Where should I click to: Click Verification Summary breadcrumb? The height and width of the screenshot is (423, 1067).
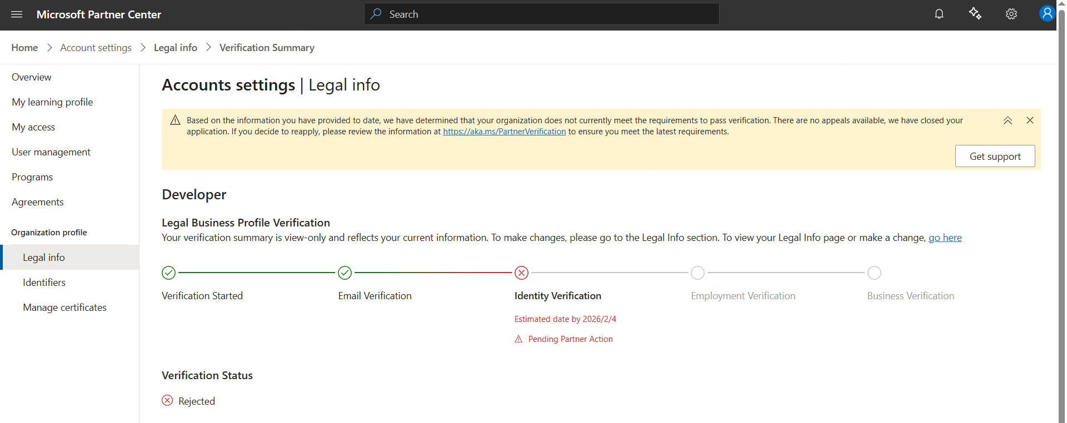click(267, 48)
